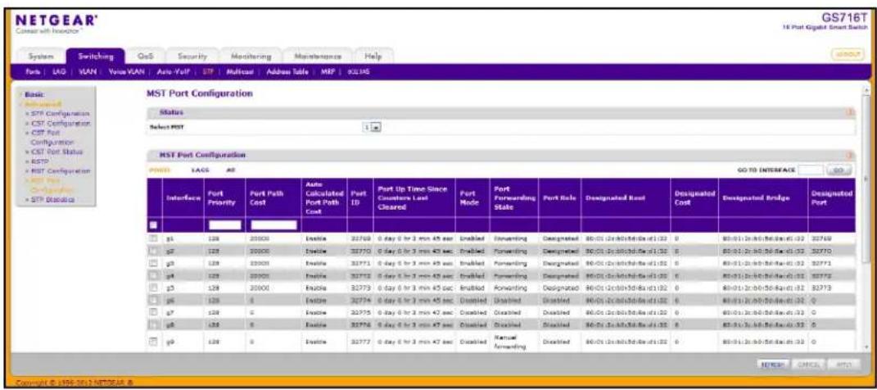Screen dimensions: 877x390
Task: Open the Auto-VoIP submenu
Action: 174,73
